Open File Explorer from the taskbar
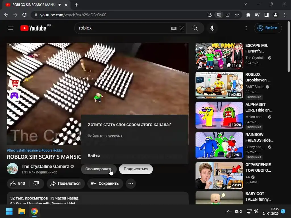 pos(22,211)
